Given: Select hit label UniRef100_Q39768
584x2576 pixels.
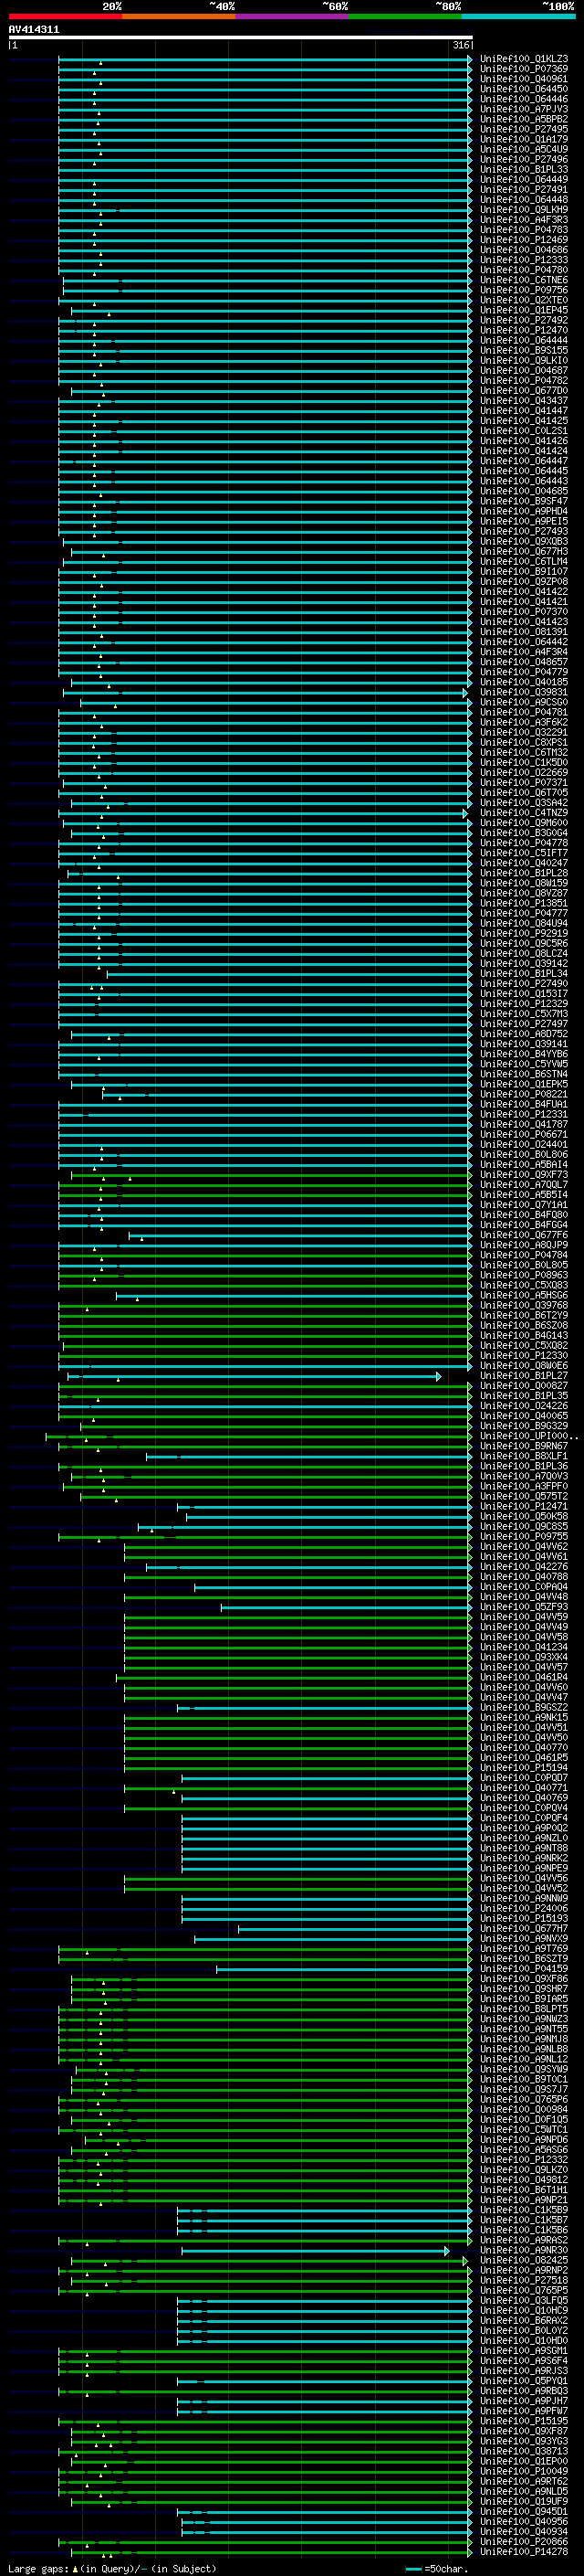Looking at the screenshot, I should pyautogui.click(x=524, y=1305).
